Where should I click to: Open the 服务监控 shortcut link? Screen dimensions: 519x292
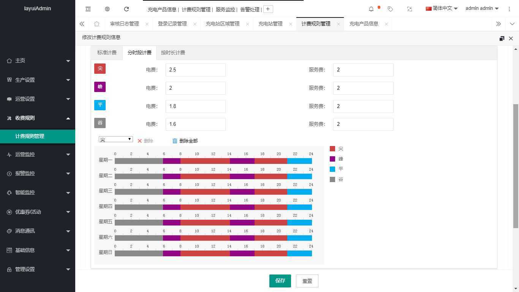pyautogui.click(x=225, y=10)
